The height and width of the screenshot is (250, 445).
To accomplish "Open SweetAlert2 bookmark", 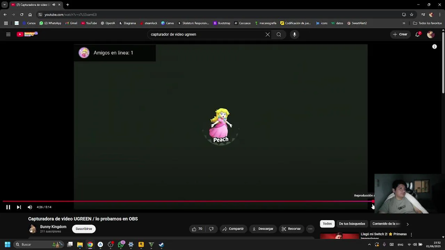I will (x=357, y=23).
